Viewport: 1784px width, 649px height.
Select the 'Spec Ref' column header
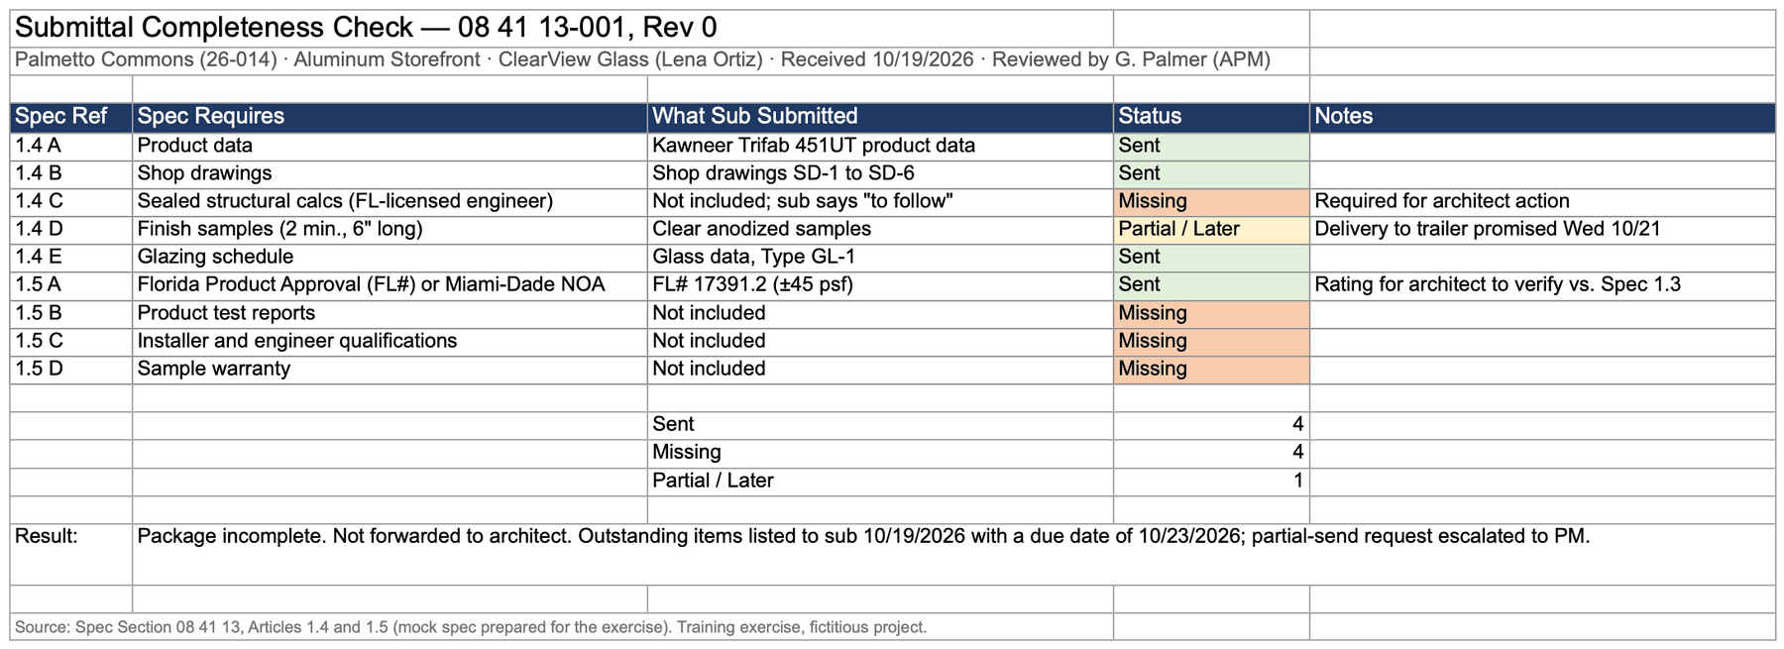pos(71,117)
